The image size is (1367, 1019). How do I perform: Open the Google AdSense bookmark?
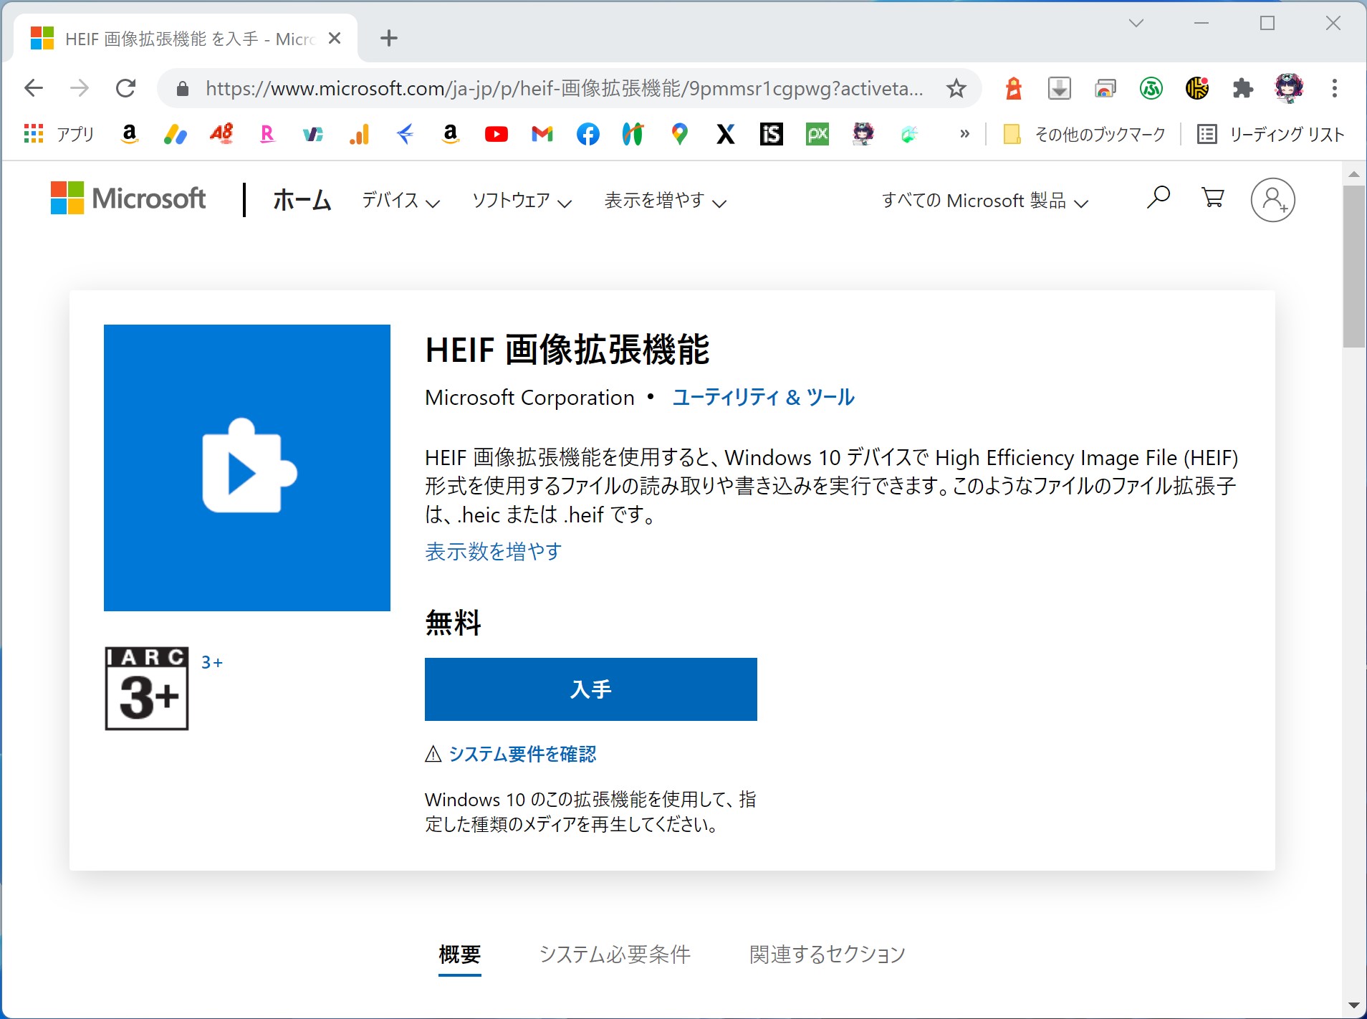(x=176, y=134)
